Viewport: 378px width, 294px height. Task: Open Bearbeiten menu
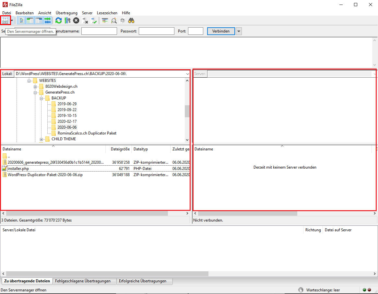pos(25,13)
